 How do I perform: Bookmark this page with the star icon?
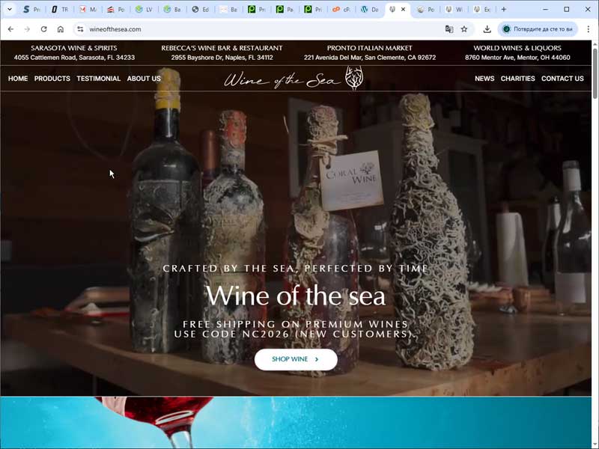[464, 29]
